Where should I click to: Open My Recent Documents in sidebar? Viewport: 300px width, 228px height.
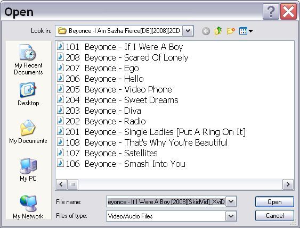28,60
